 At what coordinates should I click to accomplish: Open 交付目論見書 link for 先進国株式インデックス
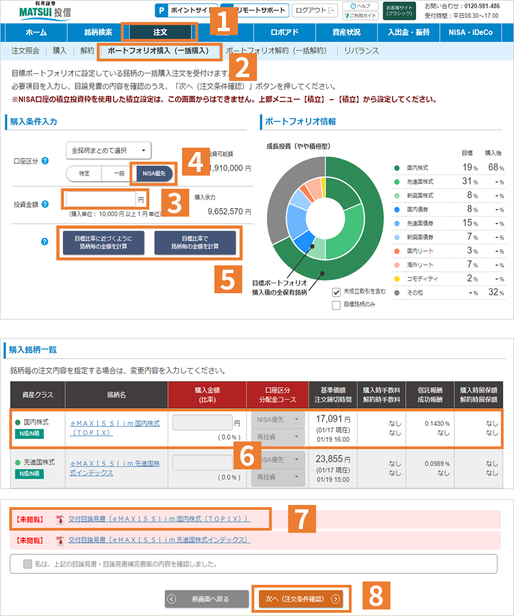(x=159, y=540)
